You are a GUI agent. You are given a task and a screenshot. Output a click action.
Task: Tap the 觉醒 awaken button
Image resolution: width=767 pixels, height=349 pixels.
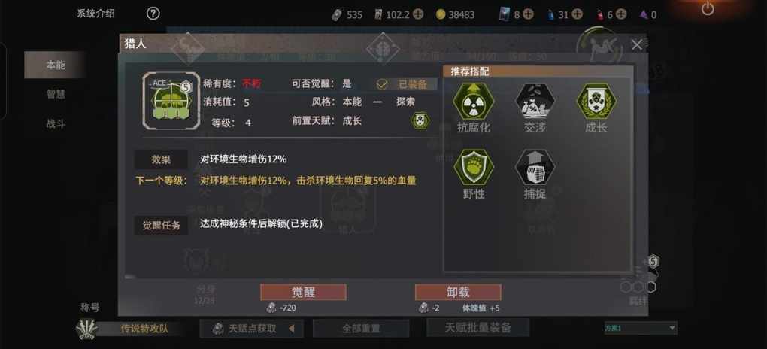point(303,293)
